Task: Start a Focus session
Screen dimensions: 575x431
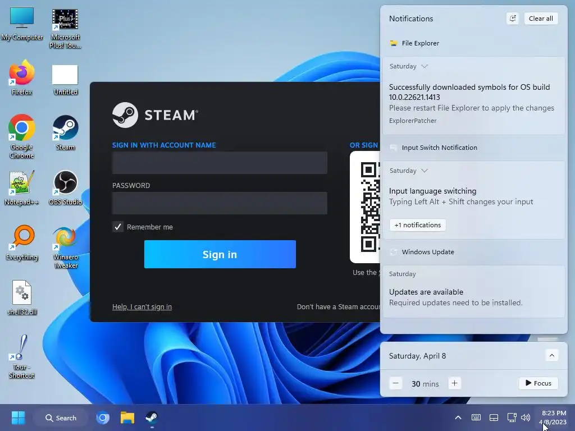Action: (539, 383)
